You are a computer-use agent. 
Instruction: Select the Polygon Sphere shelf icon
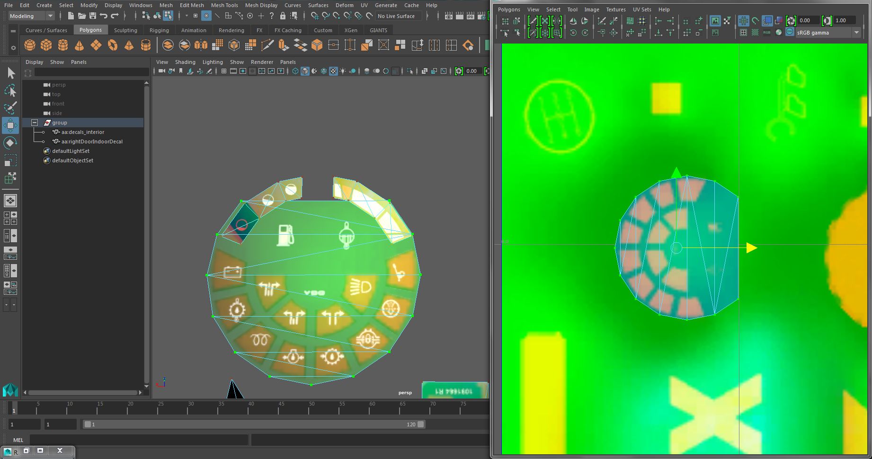30,45
